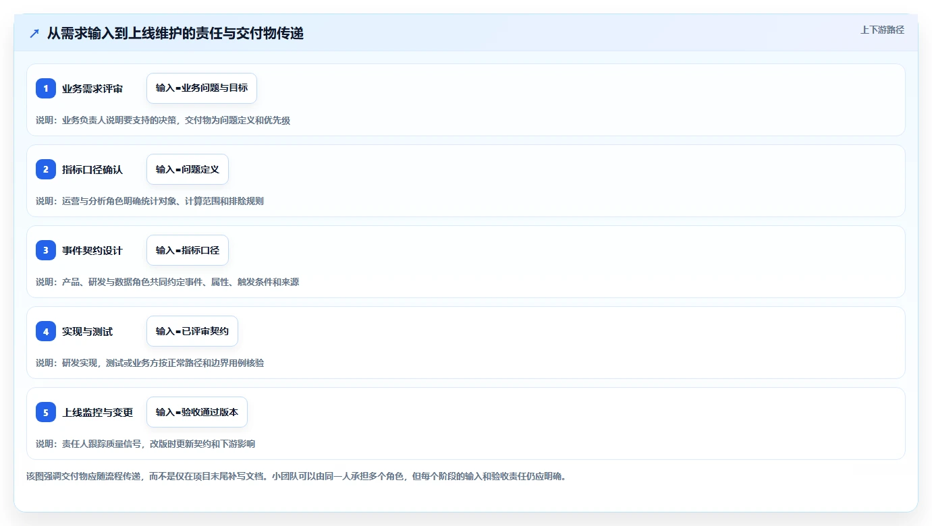Click the number 3 step badge
The width and height of the screenshot is (932, 526).
pos(46,250)
